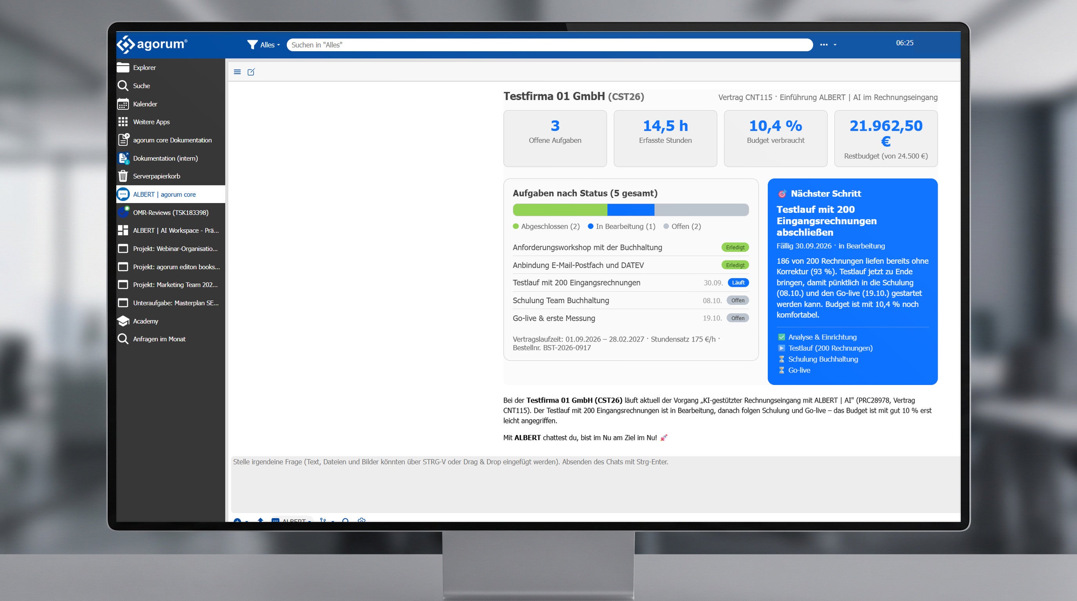The width and height of the screenshot is (1077, 601).
Task: Click the green Abgeschlossen progress segment
Action: click(x=560, y=210)
